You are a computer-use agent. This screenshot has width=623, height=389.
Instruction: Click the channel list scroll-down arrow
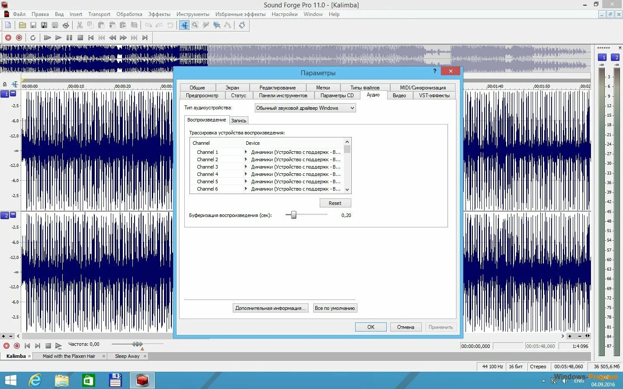pos(347,189)
